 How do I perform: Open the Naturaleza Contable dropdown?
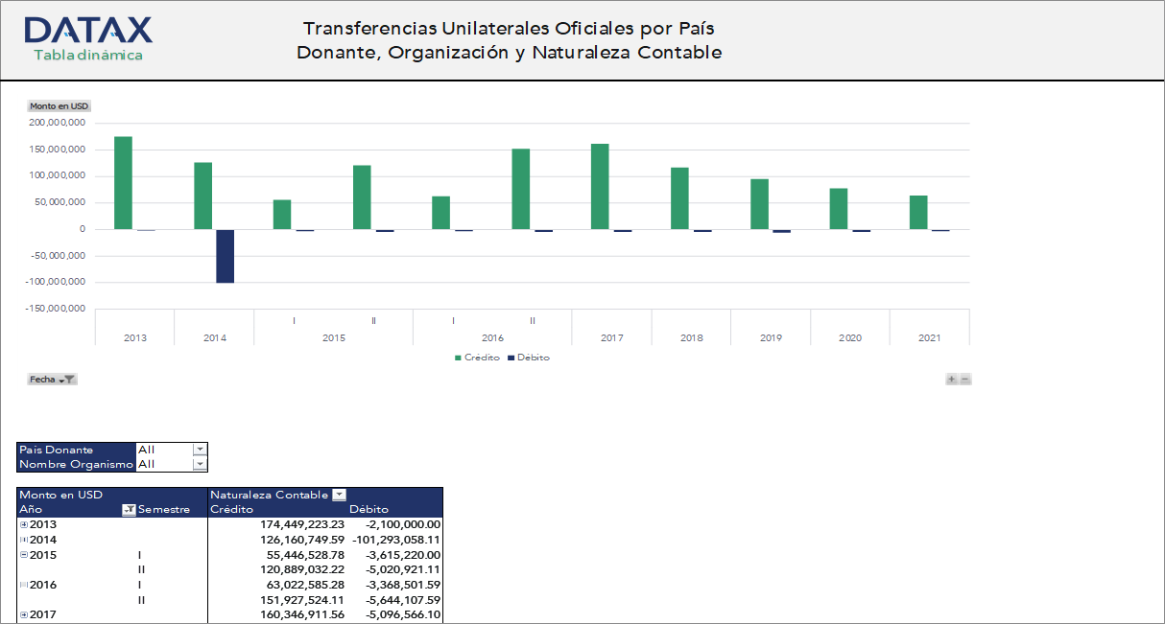coord(339,495)
